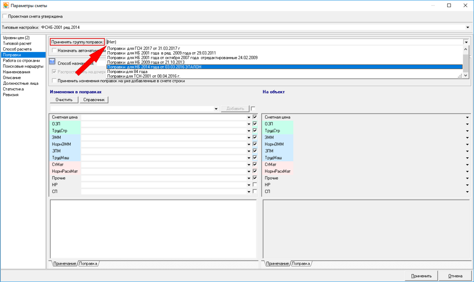Expand ТрудМаш dropdown in Изменения в поправках
The height and width of the screenshot is (282, 474).
249,158
